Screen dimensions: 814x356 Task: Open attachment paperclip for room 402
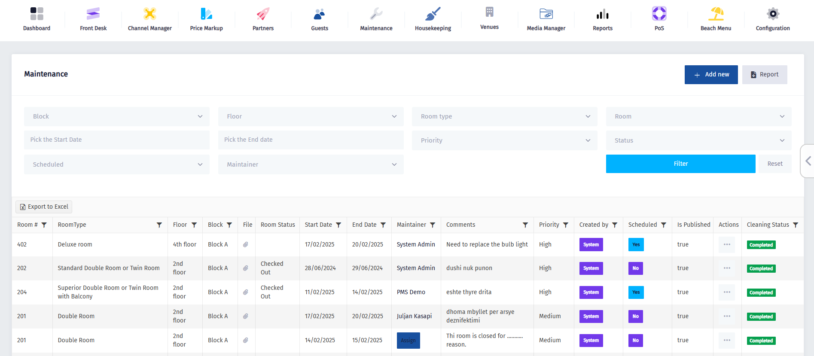pos(246,244)
